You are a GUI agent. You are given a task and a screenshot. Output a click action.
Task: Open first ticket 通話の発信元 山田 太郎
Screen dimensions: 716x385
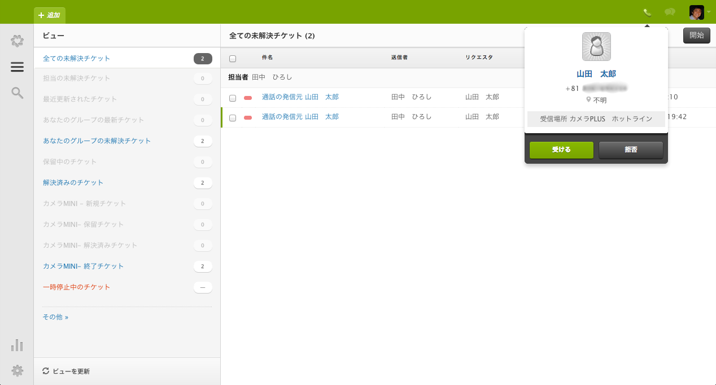300,97
